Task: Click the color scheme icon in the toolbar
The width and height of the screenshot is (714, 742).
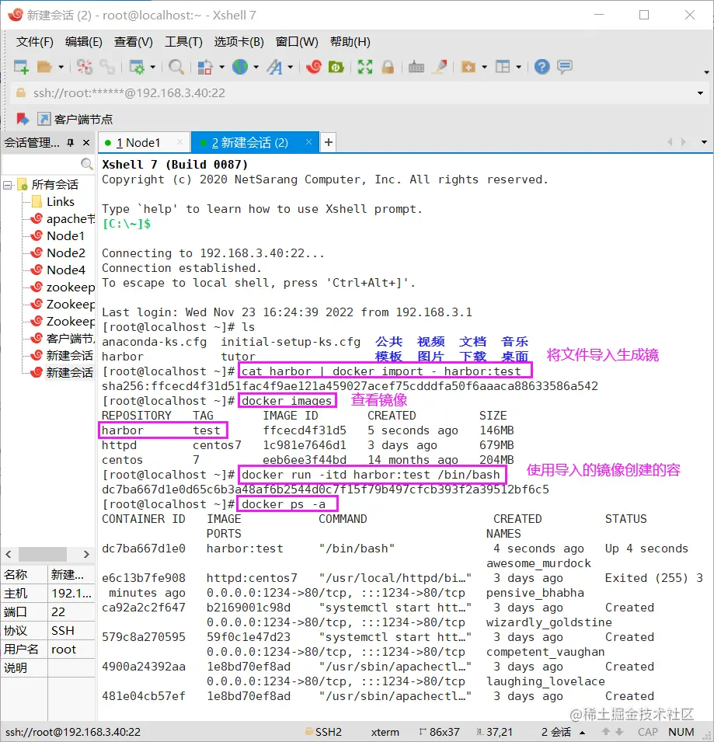Action: [x=205, y=67]
